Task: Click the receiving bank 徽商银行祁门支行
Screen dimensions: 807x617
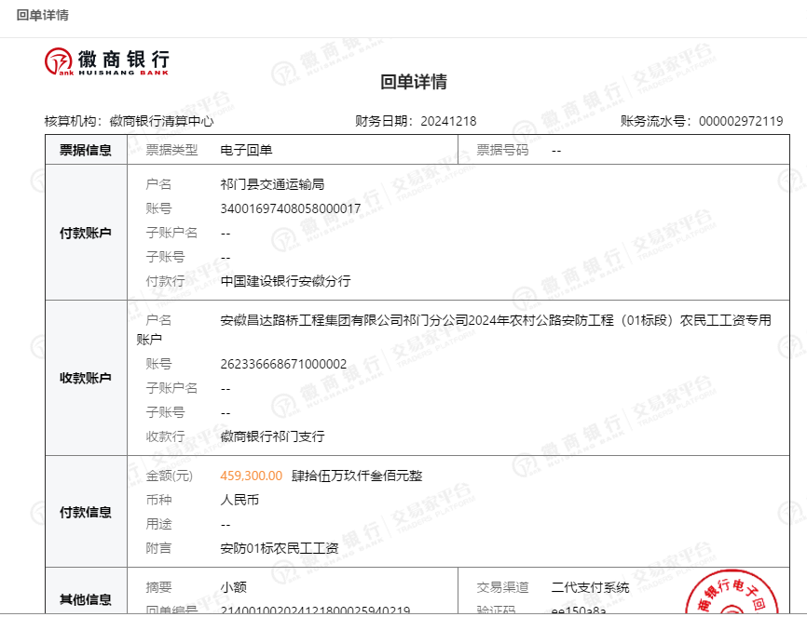Action: (x=272, y=436)
